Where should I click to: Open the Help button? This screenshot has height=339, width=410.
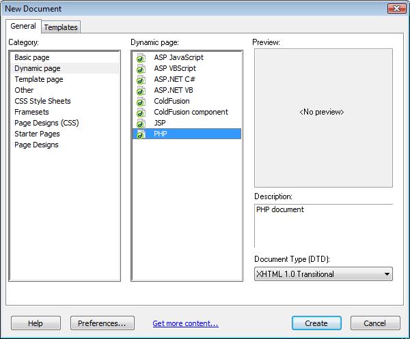coord(36,323)
